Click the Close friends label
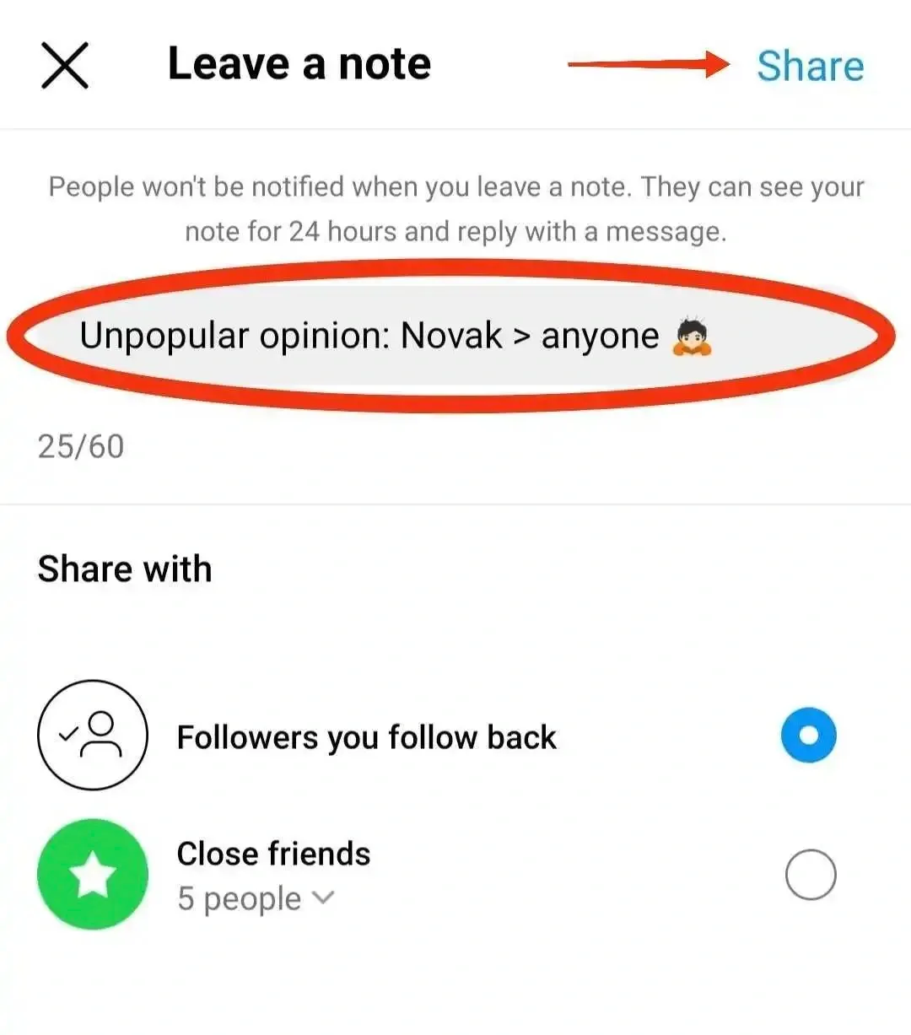The image size is (911, 1035). click(273, 854)
